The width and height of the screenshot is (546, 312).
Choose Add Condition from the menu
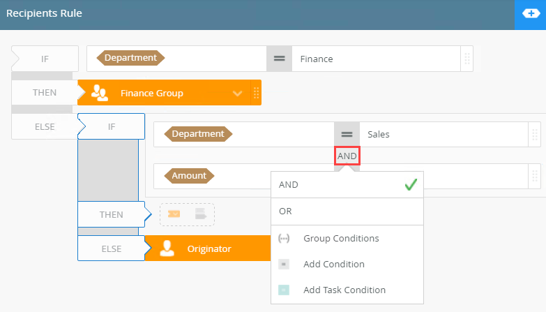(334, 265)
